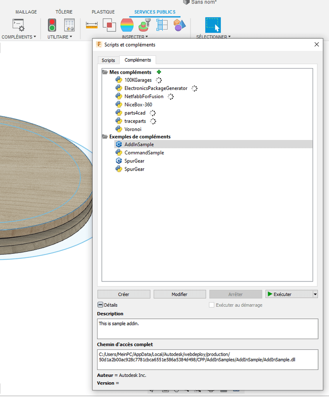Click Python icon beside Voronoi
329x397 pixels.
pos(119,129)
